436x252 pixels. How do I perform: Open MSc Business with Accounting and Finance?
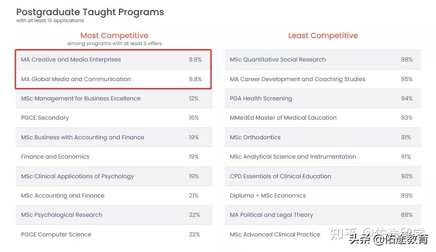[82, 137]
